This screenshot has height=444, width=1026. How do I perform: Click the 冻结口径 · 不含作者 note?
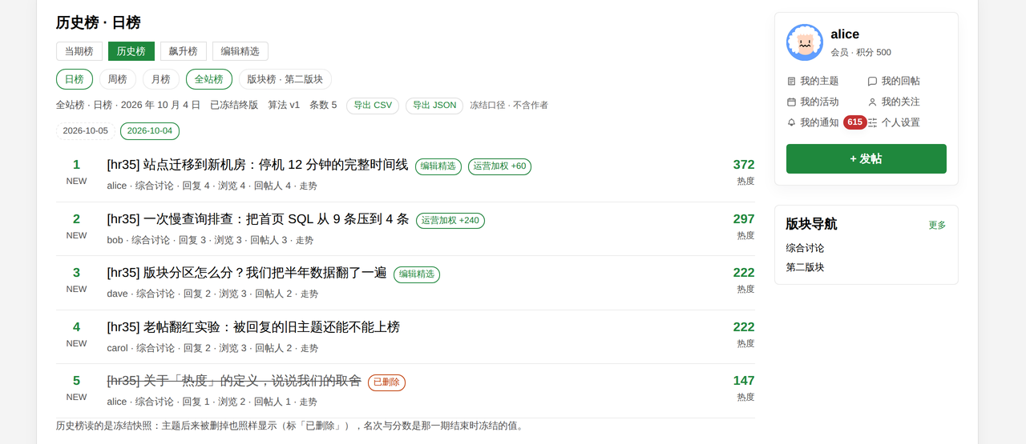509,106
